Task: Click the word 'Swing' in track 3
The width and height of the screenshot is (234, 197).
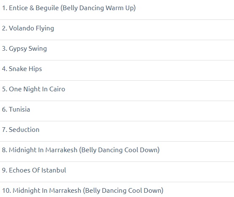Action: [38, 49]
